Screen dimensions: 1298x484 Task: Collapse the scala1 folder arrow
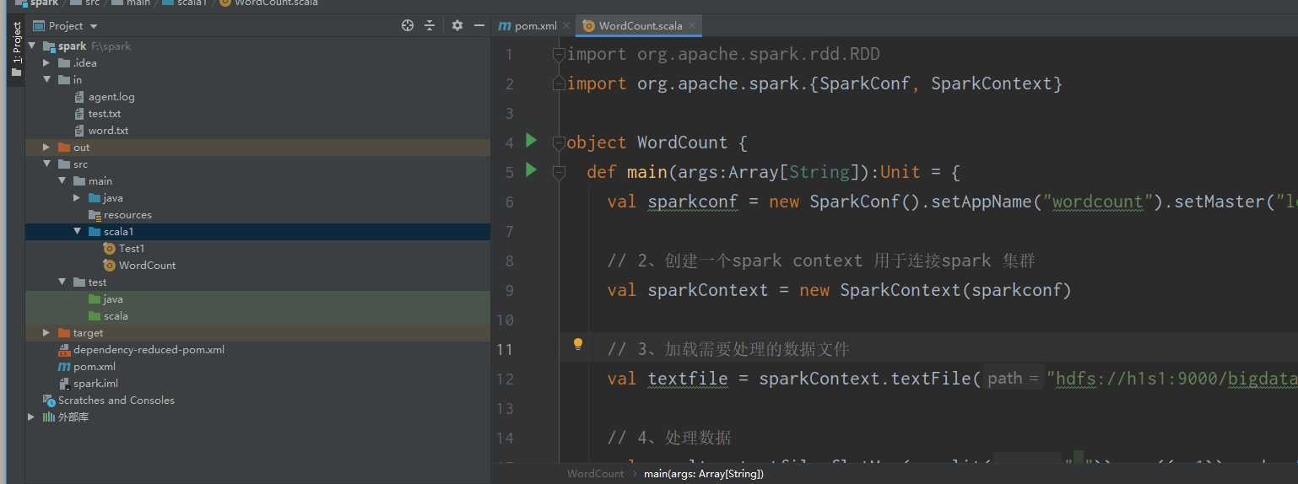[x=78, y=232]
